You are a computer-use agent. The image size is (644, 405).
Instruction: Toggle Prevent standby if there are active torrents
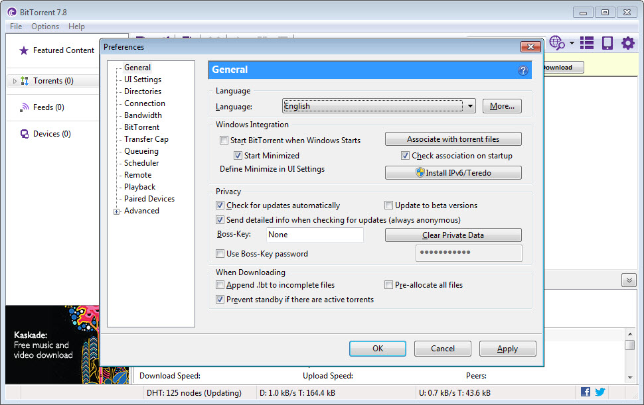[x=220, y=300]
